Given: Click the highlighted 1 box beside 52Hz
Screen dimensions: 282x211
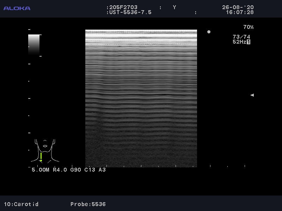Looking at the screenshot, I should tap(249, 42).
